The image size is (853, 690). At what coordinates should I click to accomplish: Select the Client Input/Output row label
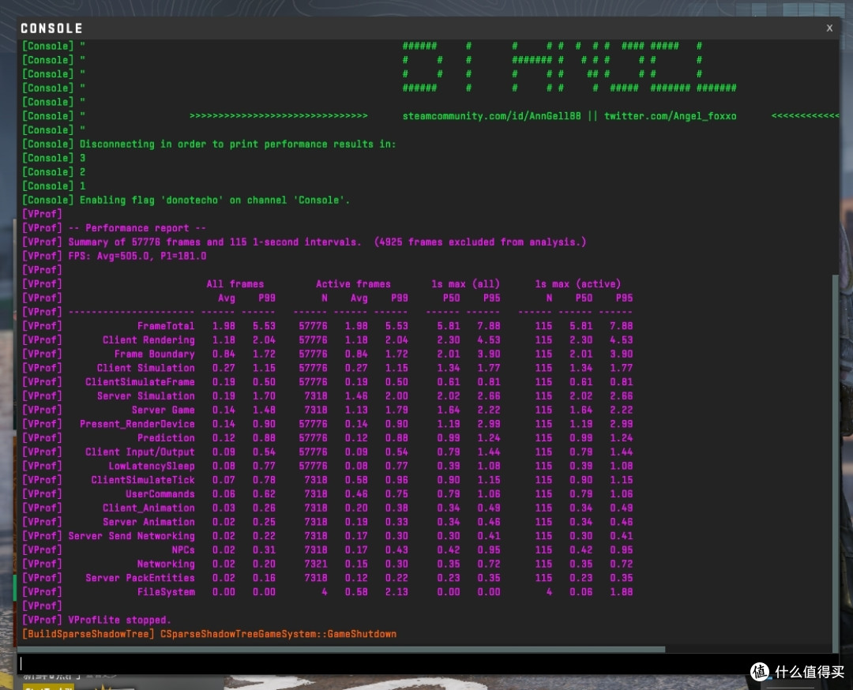140,452
